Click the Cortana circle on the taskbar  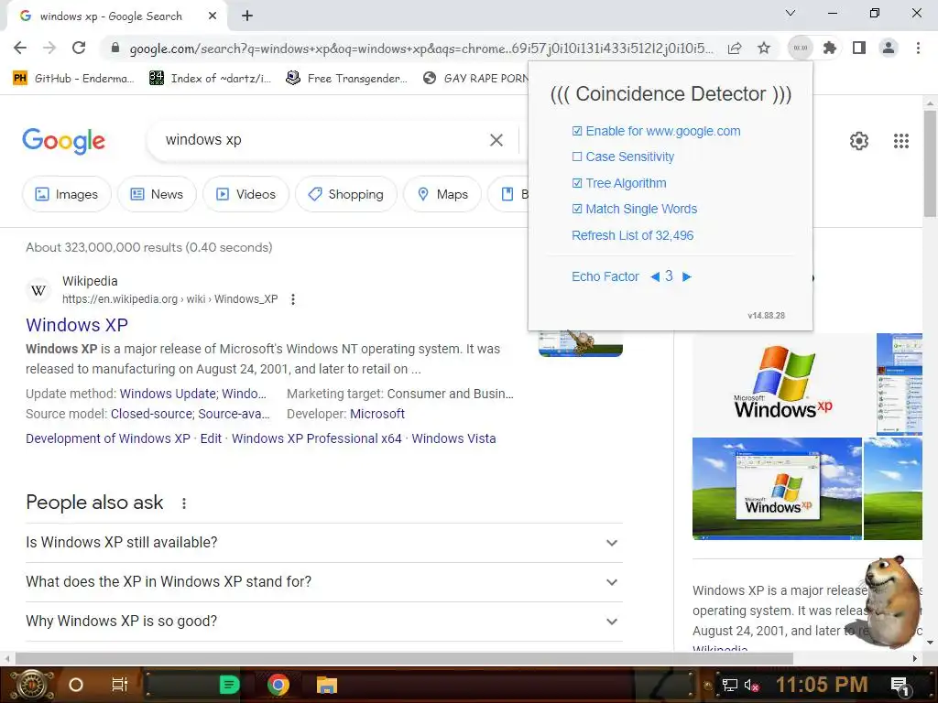pos(76,685)
